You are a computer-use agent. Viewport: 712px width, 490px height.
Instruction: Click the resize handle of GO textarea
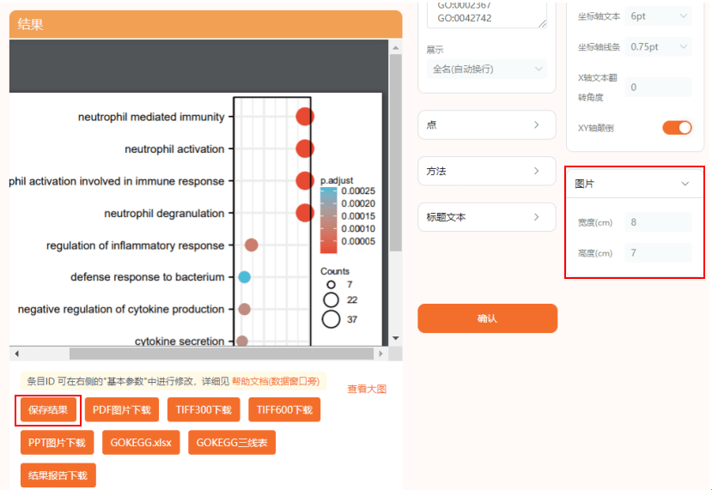point(543,23)
